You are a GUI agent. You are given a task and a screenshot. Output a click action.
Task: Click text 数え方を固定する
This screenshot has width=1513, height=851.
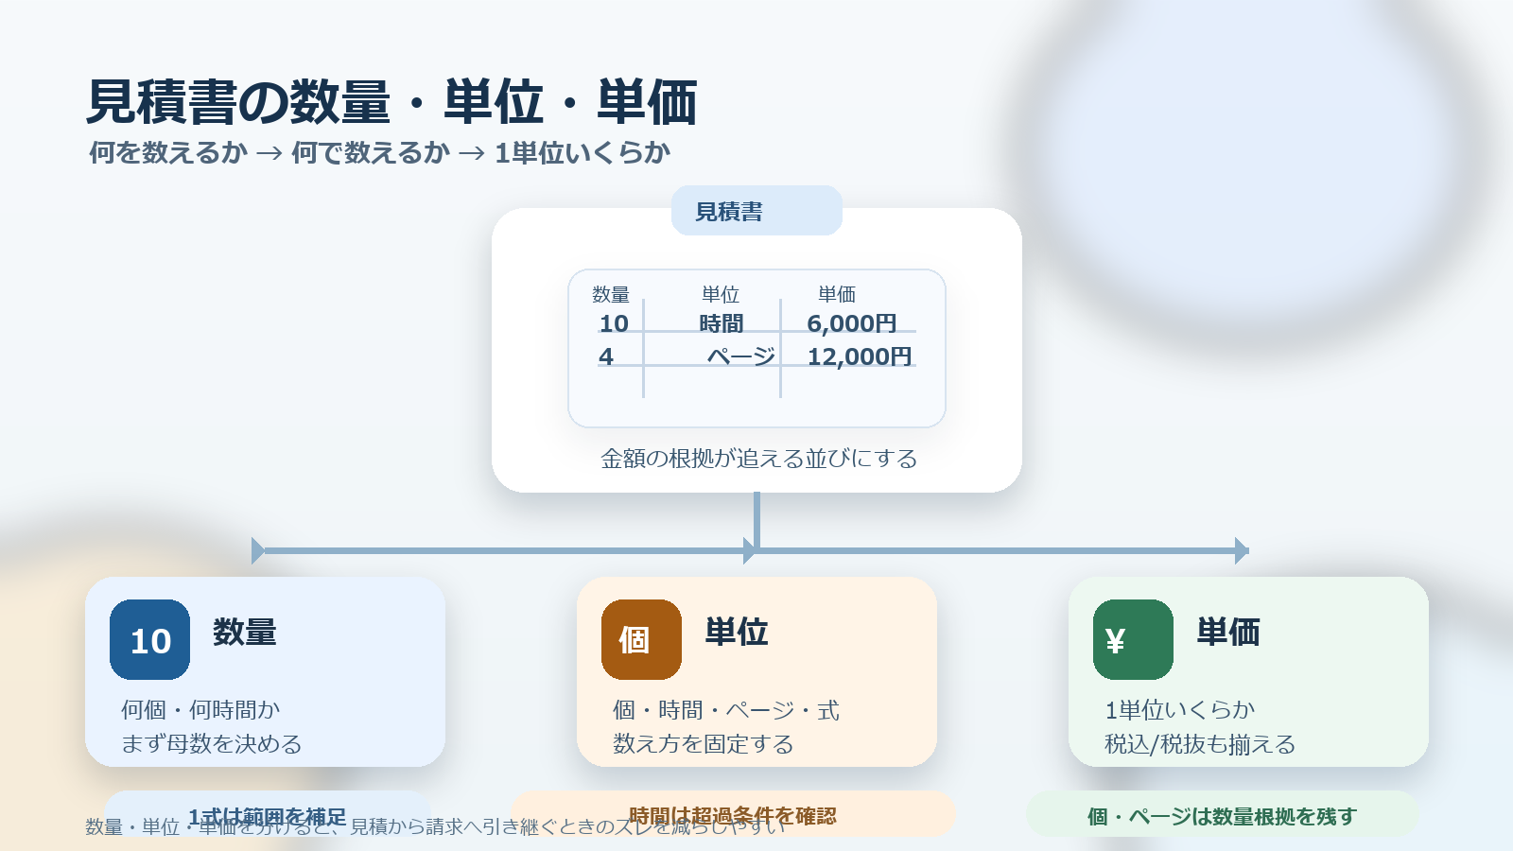point(704,744)
